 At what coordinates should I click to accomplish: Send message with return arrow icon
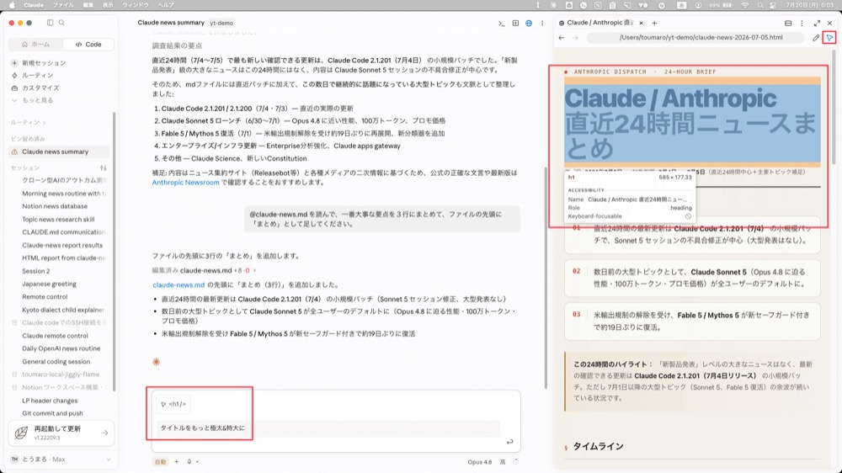point(509,442)
